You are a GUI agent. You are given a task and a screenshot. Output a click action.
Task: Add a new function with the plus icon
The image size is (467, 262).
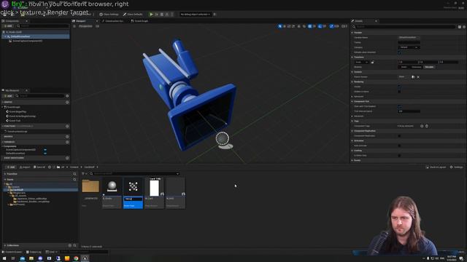point(67,126)
